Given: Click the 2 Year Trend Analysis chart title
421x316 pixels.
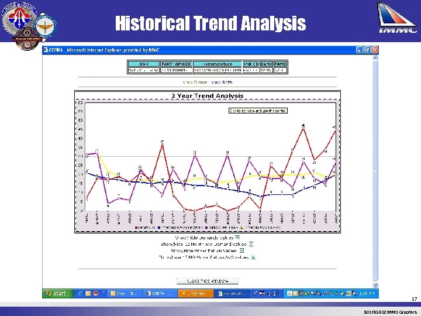Looking at the screenshot, I should click(x=207, y=95).
